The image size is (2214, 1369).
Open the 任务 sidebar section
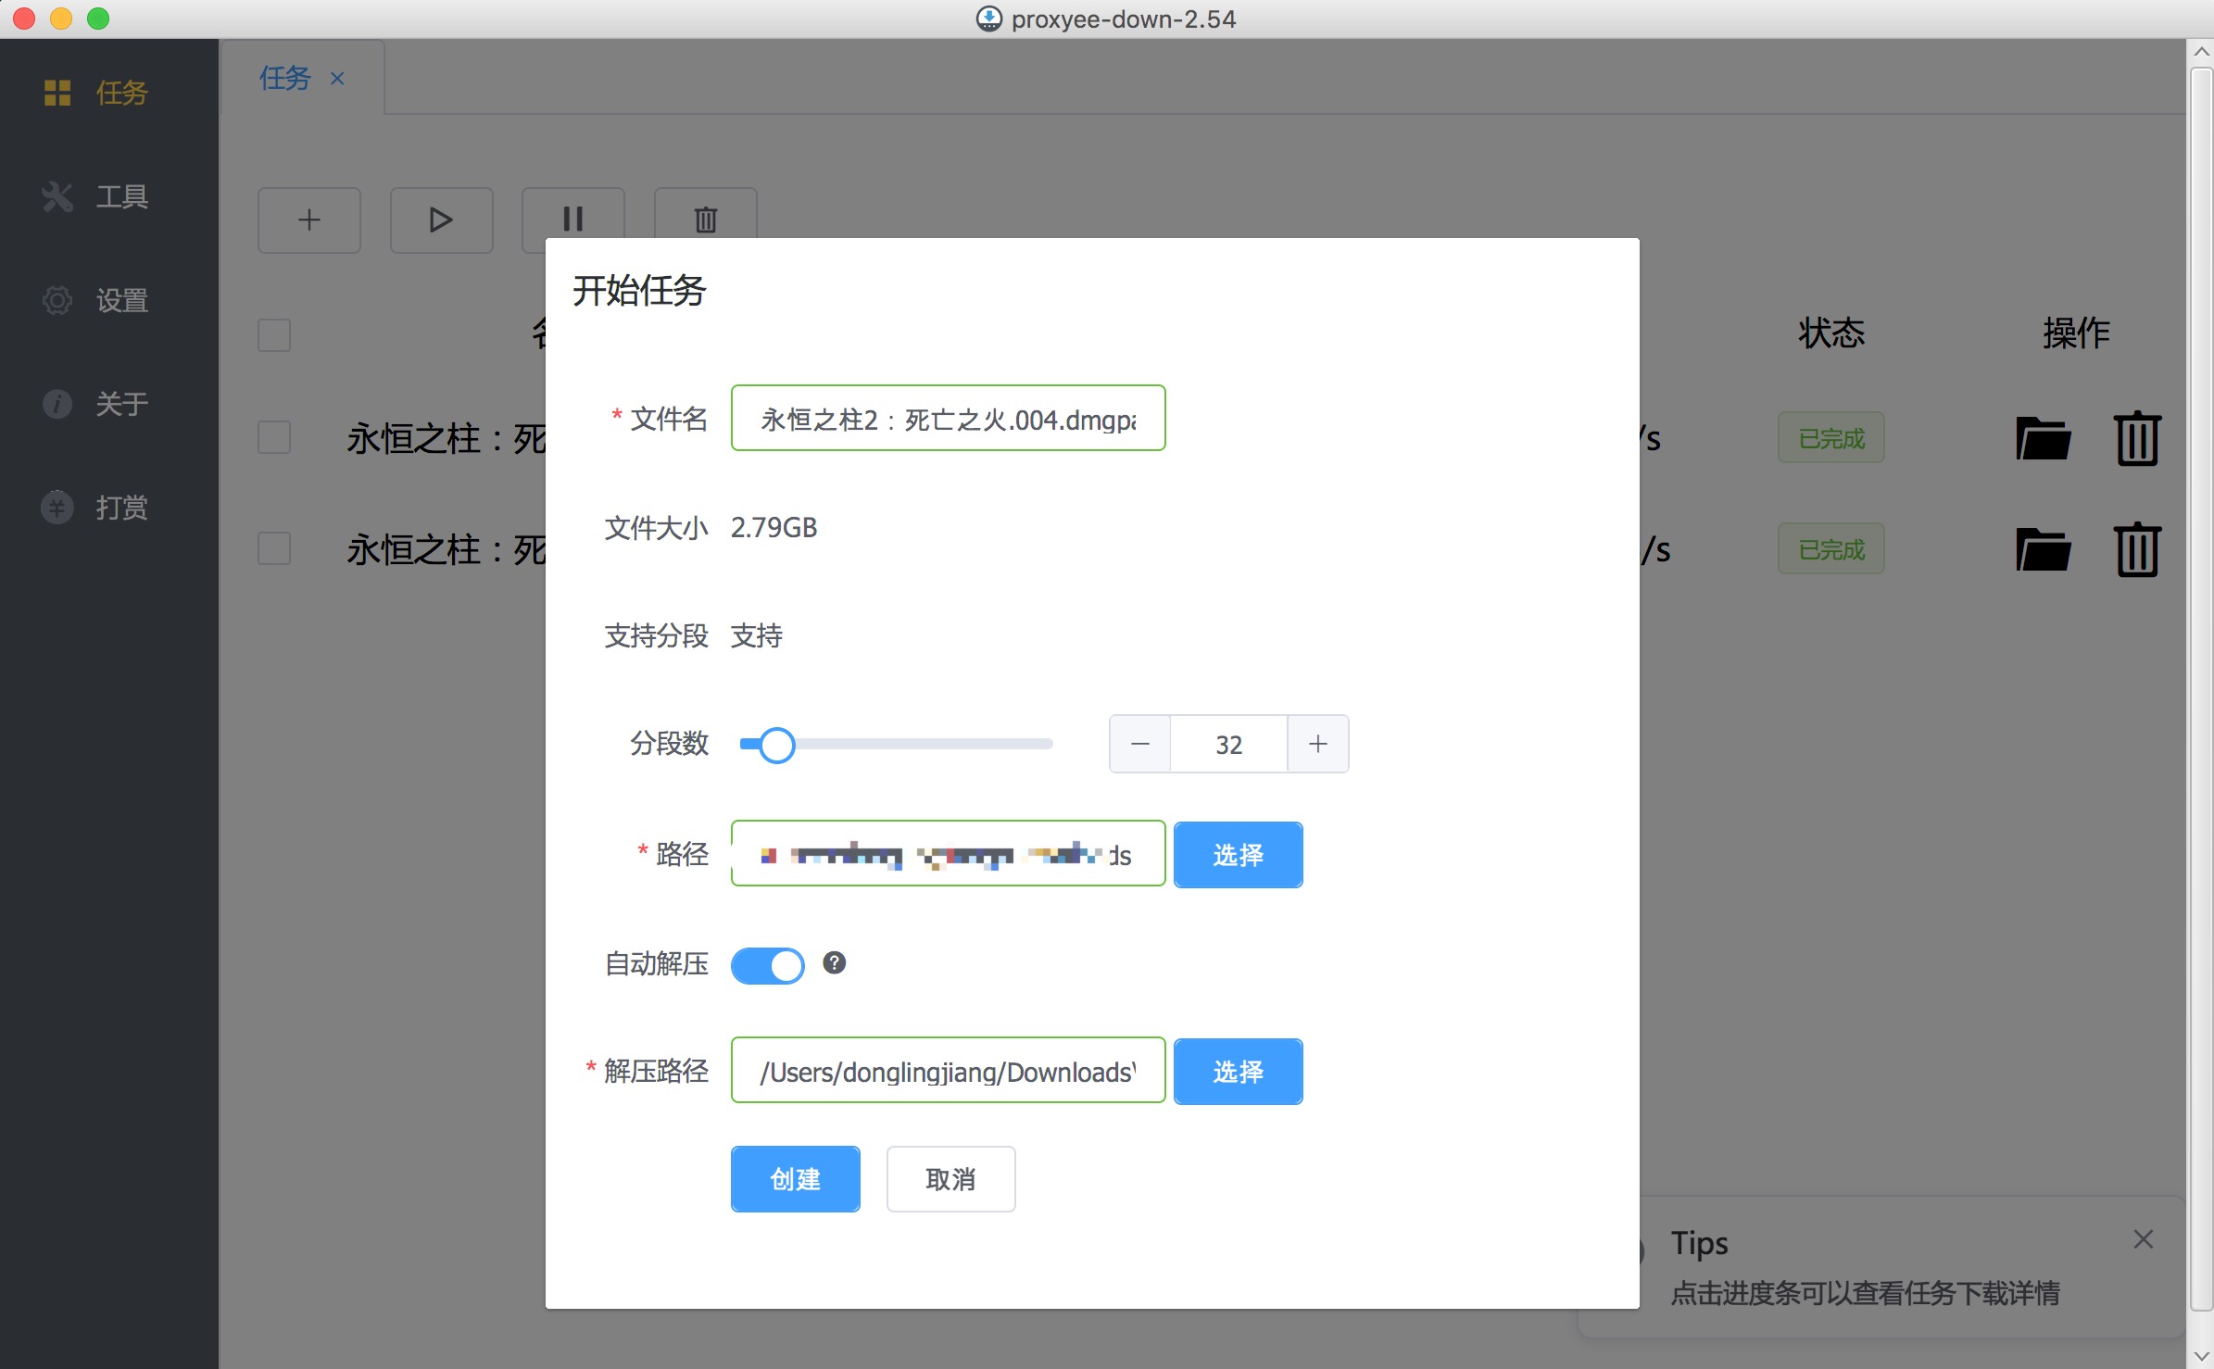(x=96, y=93)
